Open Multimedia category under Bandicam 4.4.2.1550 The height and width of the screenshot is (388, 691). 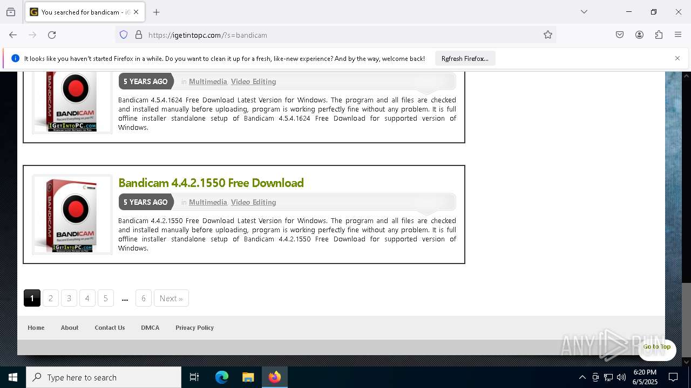208,202
